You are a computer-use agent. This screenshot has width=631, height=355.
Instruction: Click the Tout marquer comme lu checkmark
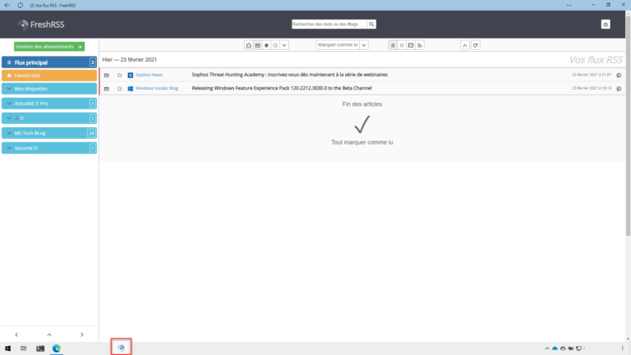tap(362, 124)
